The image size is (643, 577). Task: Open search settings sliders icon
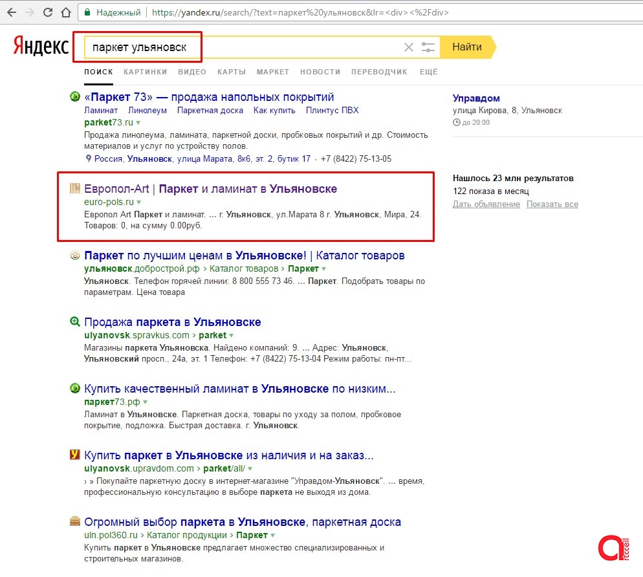click(428, 47)
